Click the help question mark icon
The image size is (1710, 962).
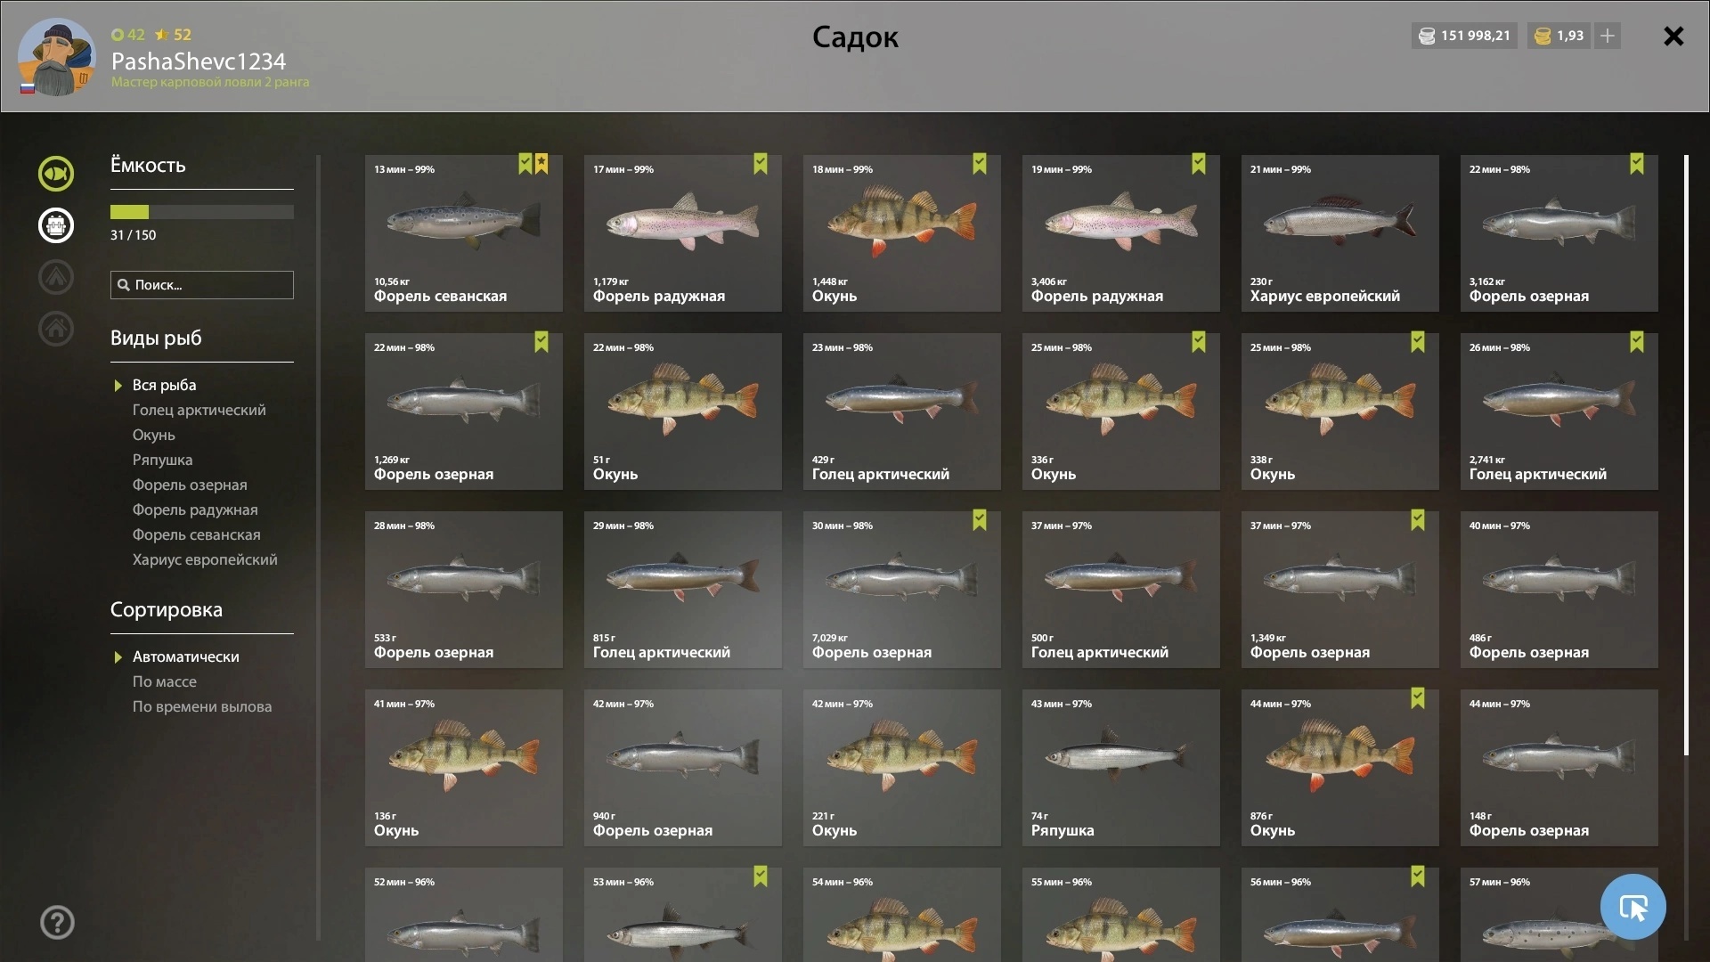point(57,923)
